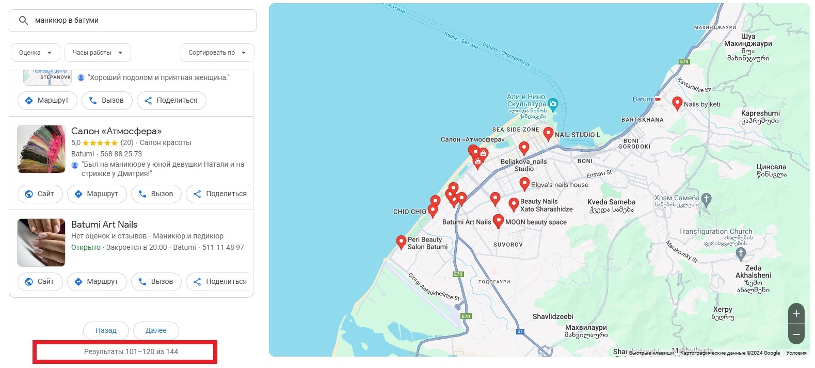Open the Салон «Атмосфера» photo thumbnail
Viewport: 815px width, 368px height.
(41, 149)
